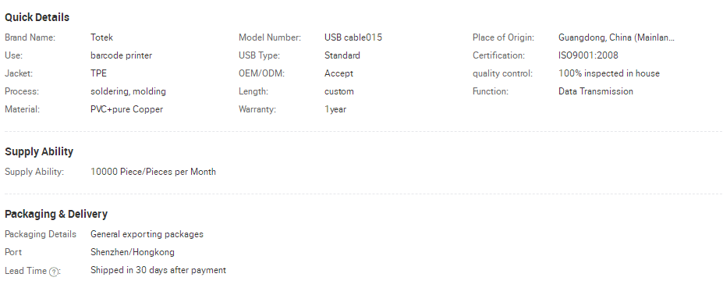Click the USB cable015 model number
Screen dimensions: 723x288
(x=353, y=37)
